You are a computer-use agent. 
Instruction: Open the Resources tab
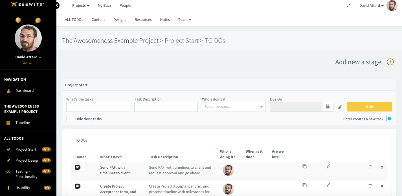(x=143, y=20)
